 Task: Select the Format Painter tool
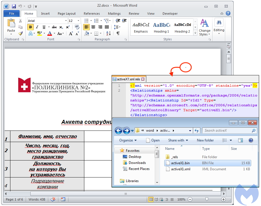[x=20, y=34]
